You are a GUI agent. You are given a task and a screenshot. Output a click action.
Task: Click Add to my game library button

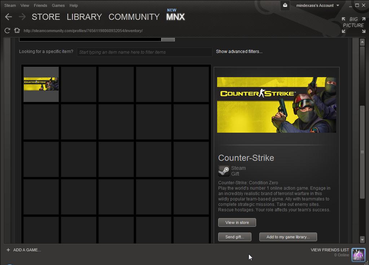point(288,237)
